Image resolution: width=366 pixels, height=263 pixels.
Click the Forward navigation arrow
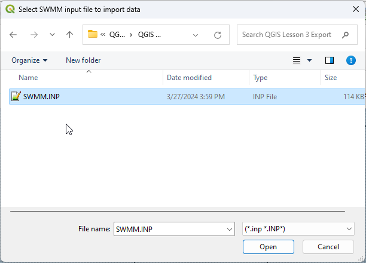point(33,35)
